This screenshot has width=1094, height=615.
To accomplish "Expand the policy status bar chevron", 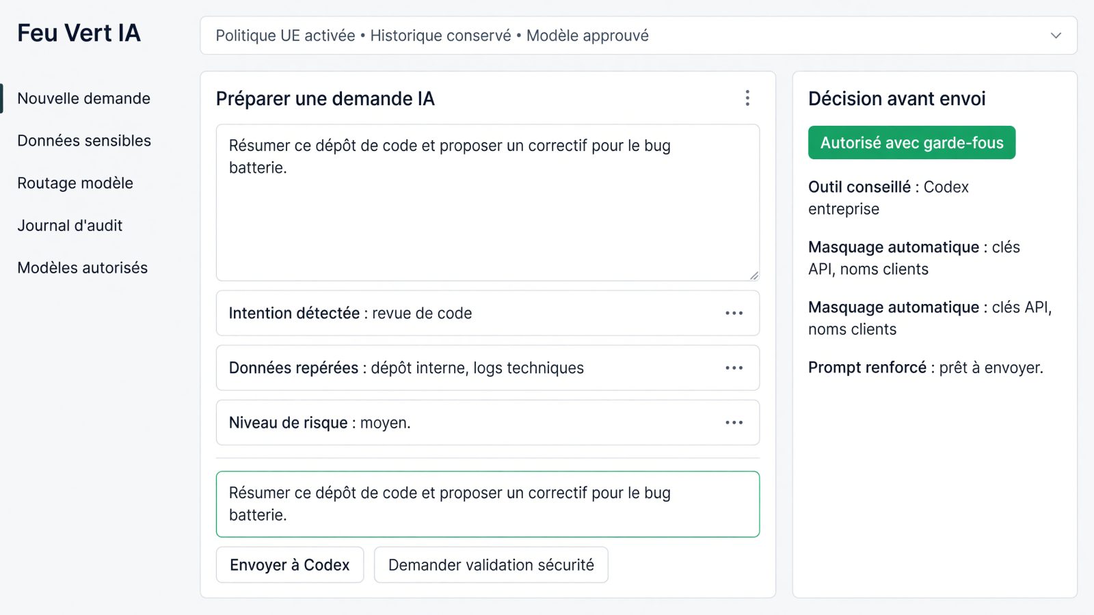I will (1056, 36).
